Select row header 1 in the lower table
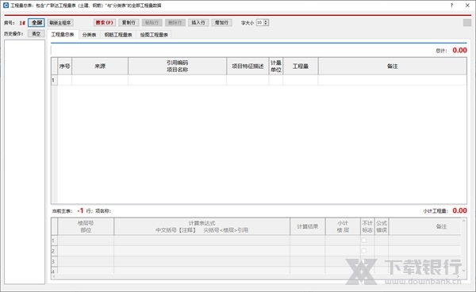The image size is (476, 292). pos(54,241)
